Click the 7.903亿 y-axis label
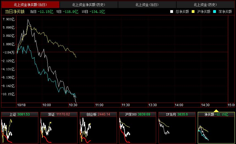This screenshot has width=236, height=144. [8, 19]
